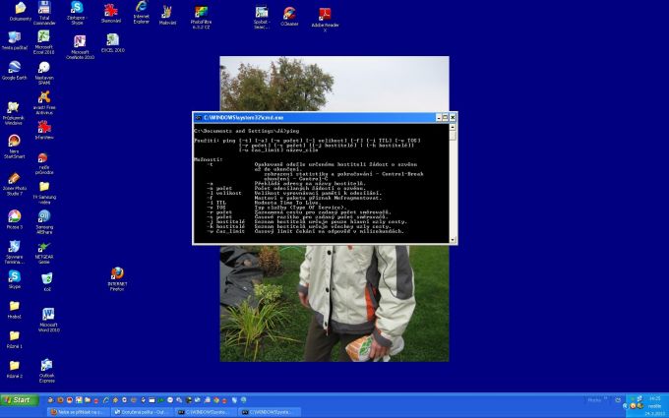Launch Outlook Express desktop icon
Viewport: 669px width, 418px height.
(x=46, y=365)
